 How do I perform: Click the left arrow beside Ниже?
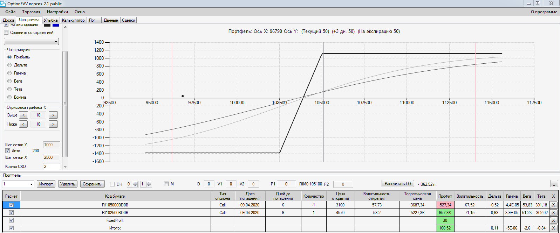(x=23, y=124)
